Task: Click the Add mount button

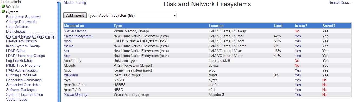Action: pos(75,15)
